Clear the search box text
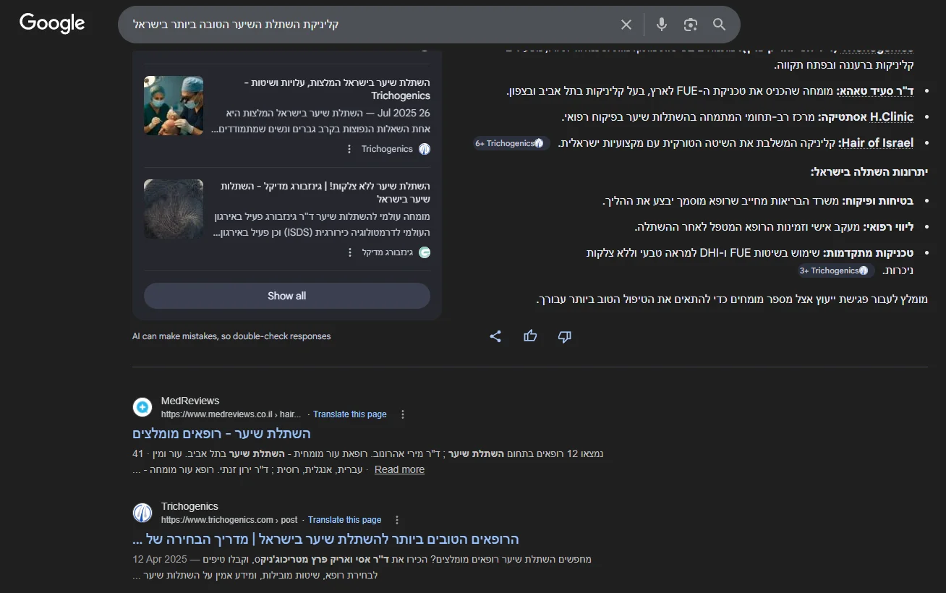This screenshot has width=946, height=593. (x=626, y=25)
